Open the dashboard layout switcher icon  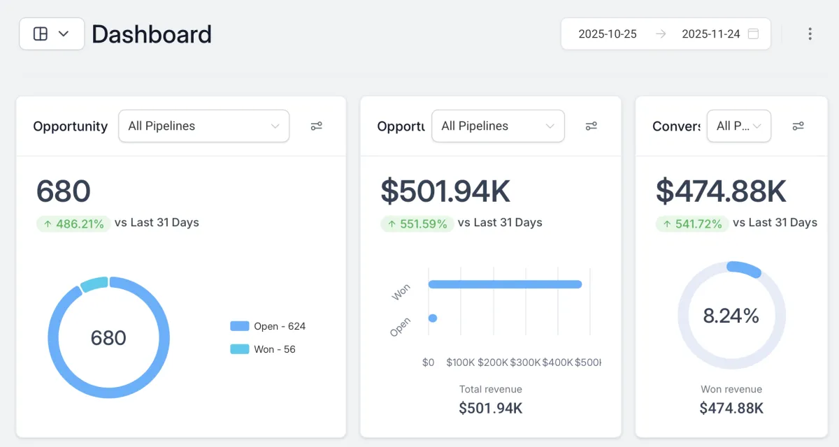coord(41,34)
